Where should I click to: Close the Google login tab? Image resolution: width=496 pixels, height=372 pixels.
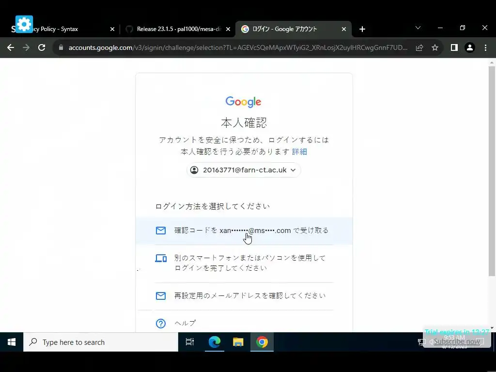pyautogui.click(x=344, y=29)
